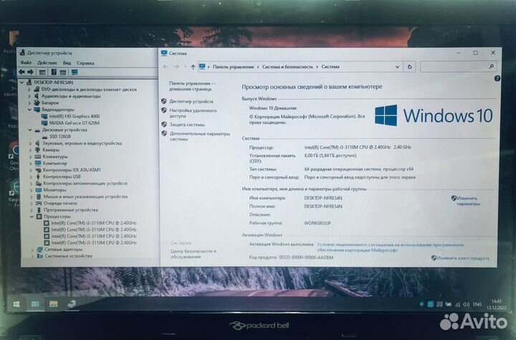Open the Действие menu in Device Manager
This screenshot has width=516, height=340.
[47, 62]
